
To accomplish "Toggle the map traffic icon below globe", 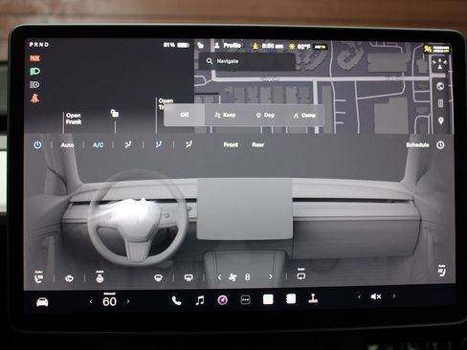I will pyautogui.click(x=440, y=103).
